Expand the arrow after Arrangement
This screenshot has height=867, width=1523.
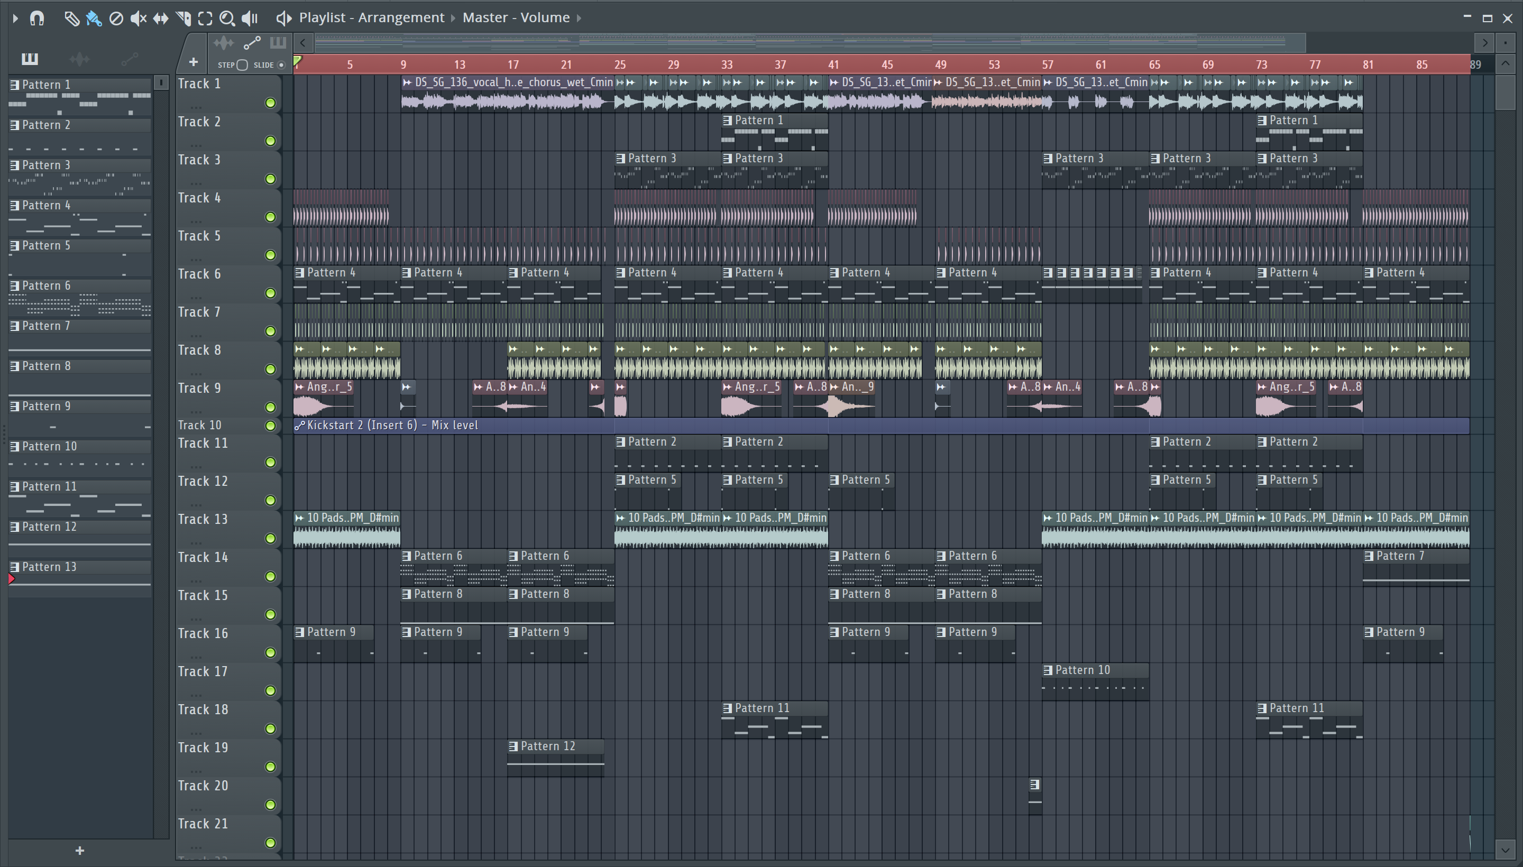point(453,19)
